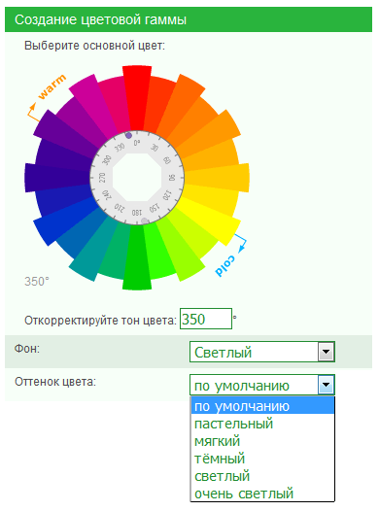Choose the пастельный shade option
The height and width of the screenshot is (511, 379).
point(262,424)
